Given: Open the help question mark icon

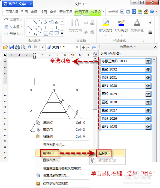Looking at the screenshot, I should 152,11.
